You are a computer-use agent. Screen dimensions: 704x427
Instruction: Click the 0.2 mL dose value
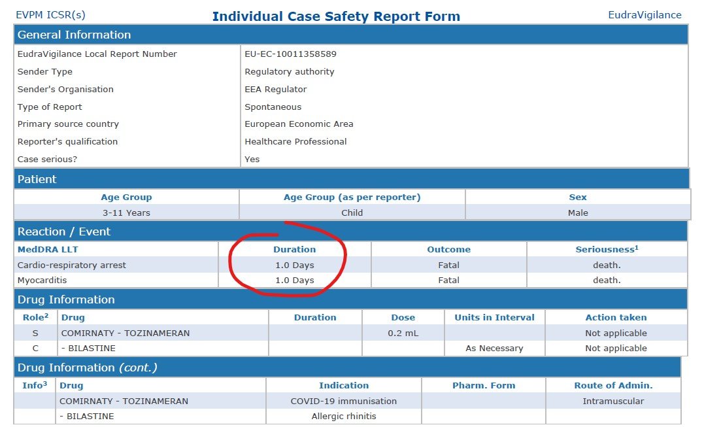click(x=403, y=333)
